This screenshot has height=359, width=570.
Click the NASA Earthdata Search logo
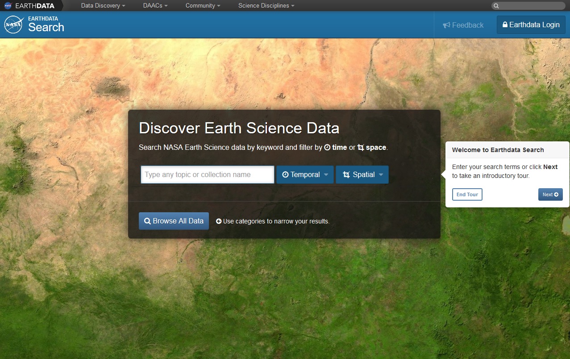click(x=13, y=25)
